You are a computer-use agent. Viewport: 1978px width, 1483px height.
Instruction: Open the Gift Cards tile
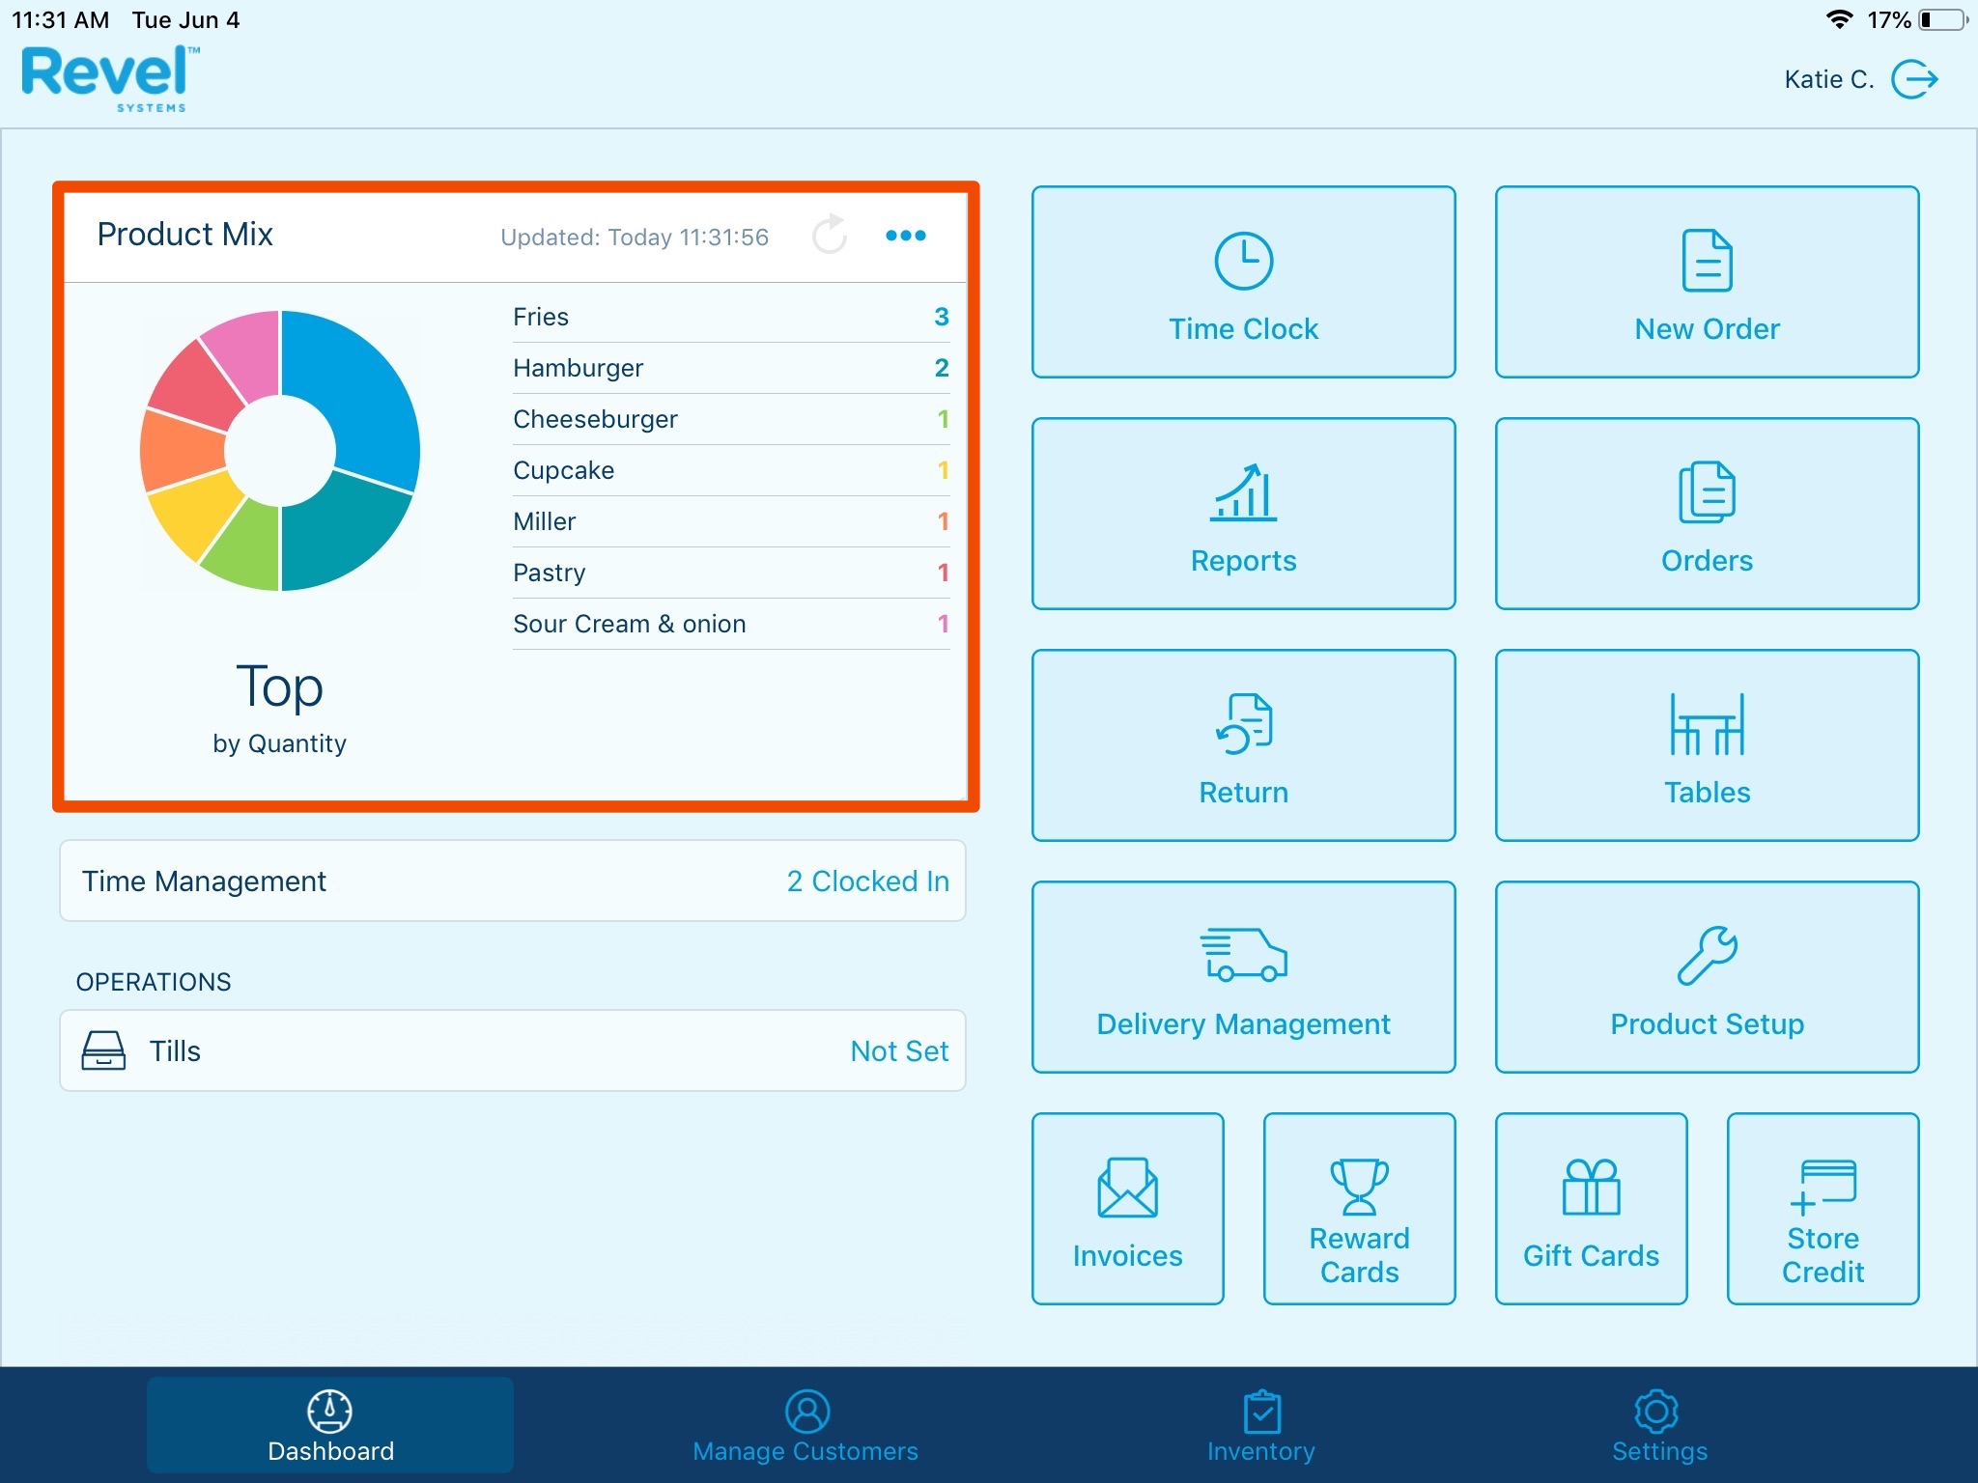[x=1591, y=1208]
